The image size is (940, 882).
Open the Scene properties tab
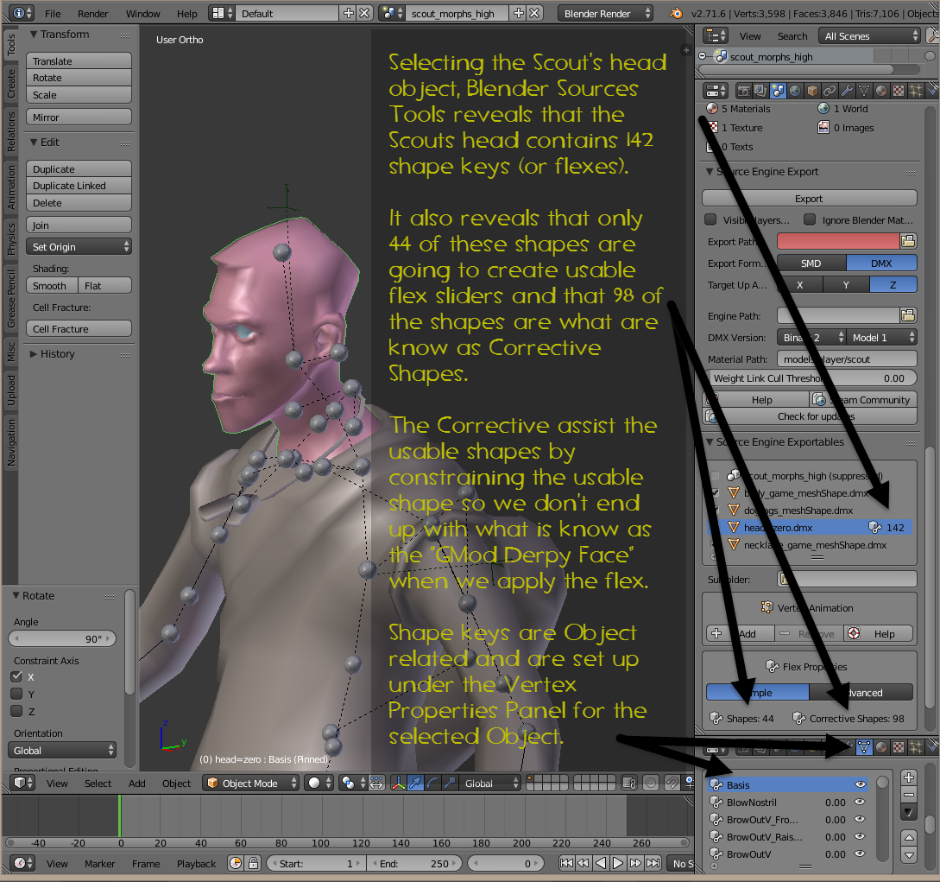[778, 91]
